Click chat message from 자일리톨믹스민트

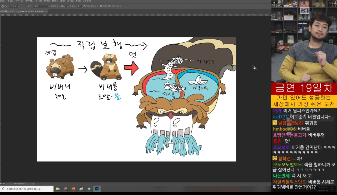click(x=304, y=184)
